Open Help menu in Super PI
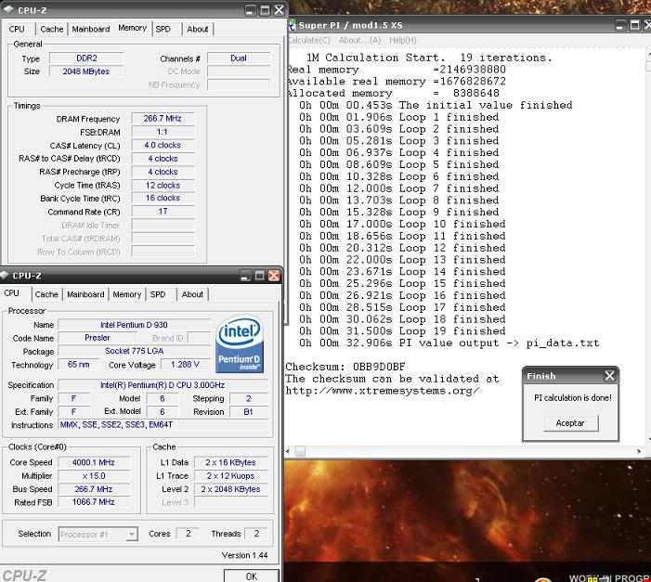The image size is (651, 582). [x=403, y=40]
